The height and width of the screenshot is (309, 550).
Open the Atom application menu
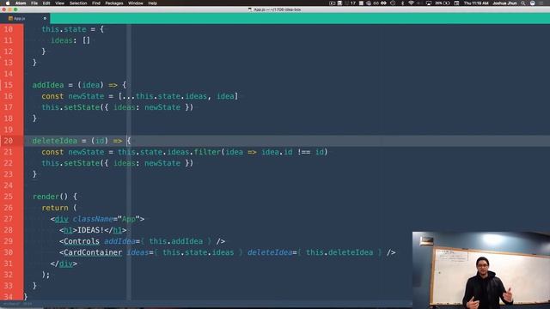(x=21, y=3)
